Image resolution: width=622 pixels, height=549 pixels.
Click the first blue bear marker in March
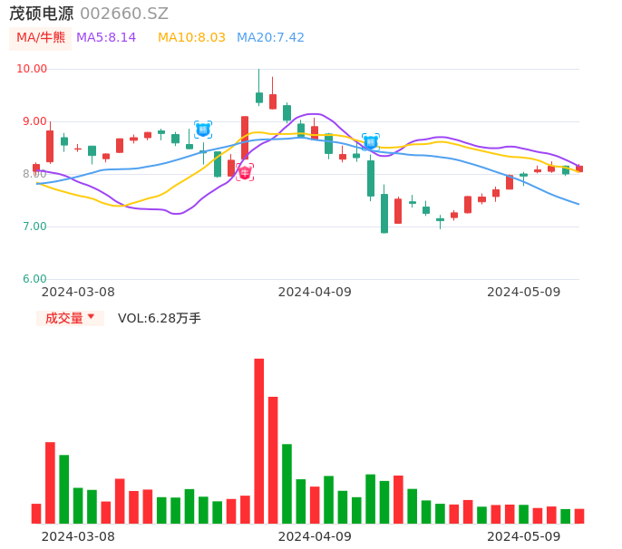(203, 130)
